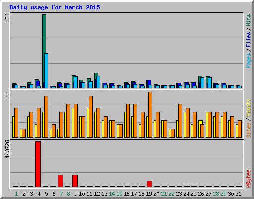The width and height of the screenshot is (254, 199).
Task: Click day label '22' on x-axis
Action: pyautogui.click(x=171, y=194)
